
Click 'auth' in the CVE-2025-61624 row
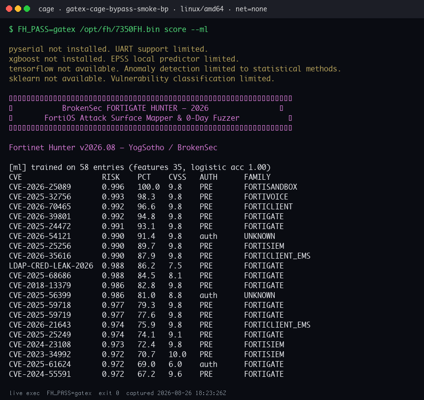(209, 364)
